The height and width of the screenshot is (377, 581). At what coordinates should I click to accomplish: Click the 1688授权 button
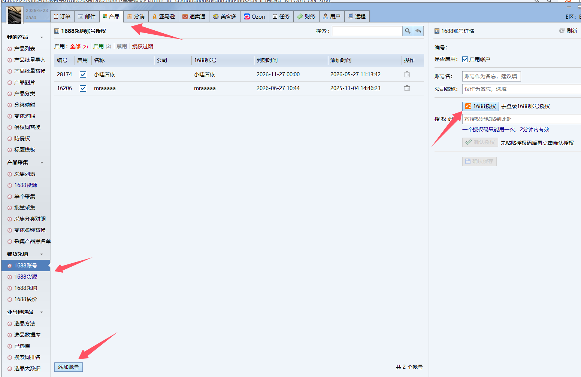tap(481, 106)
